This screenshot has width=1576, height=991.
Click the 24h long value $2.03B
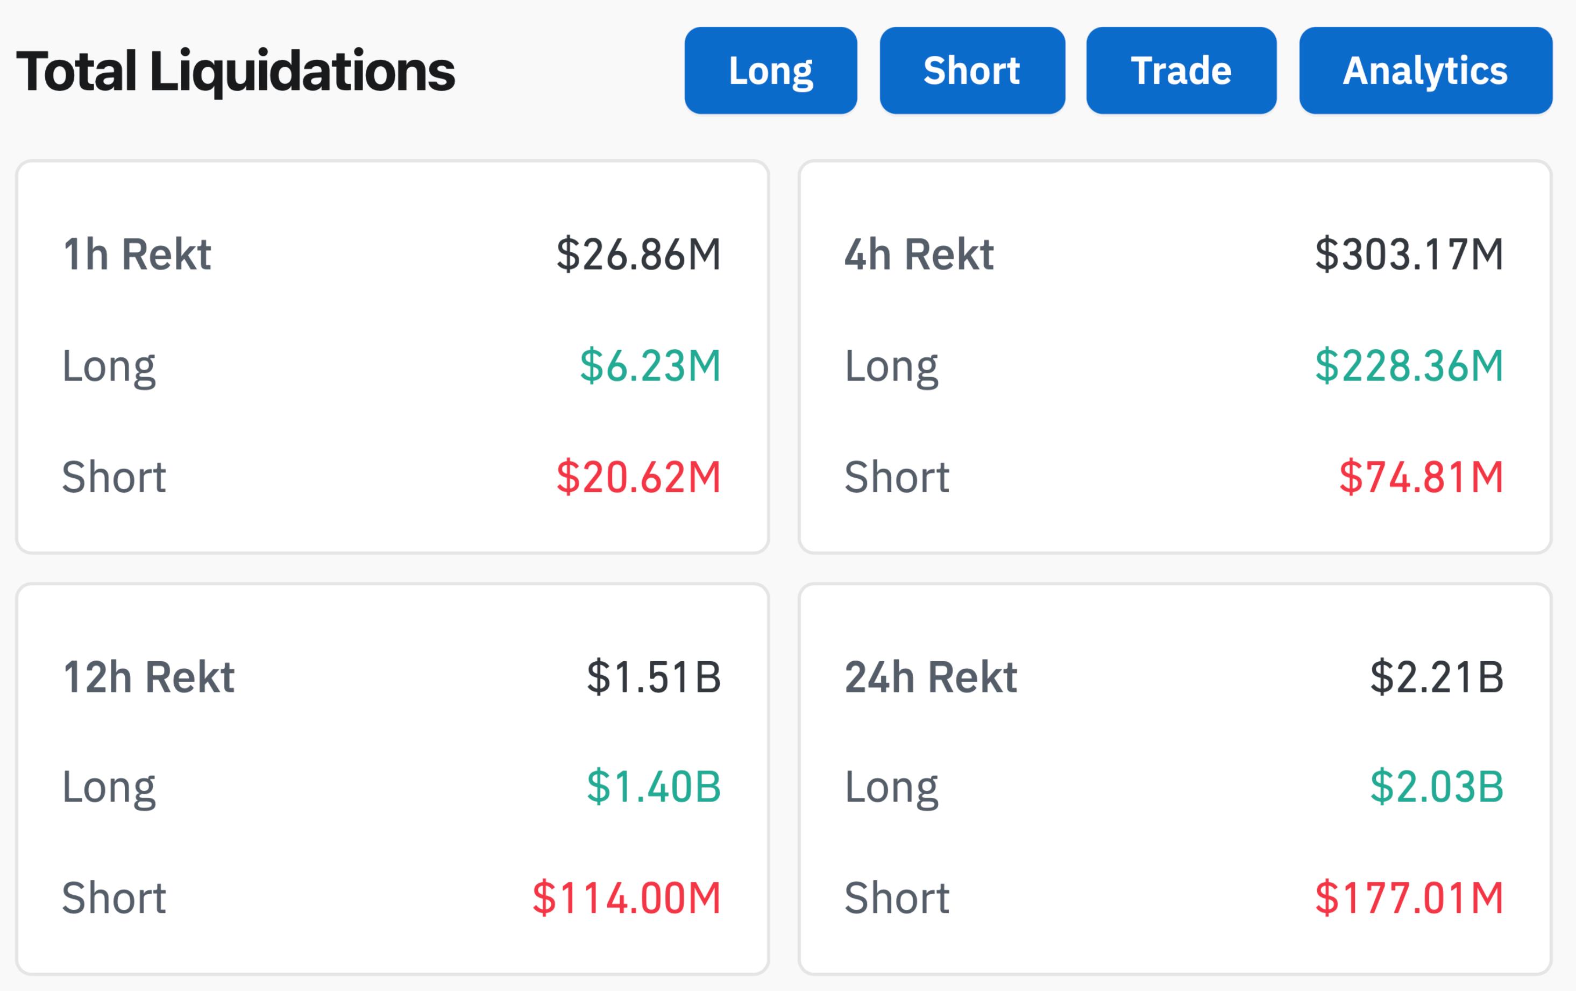point(1437,786)
